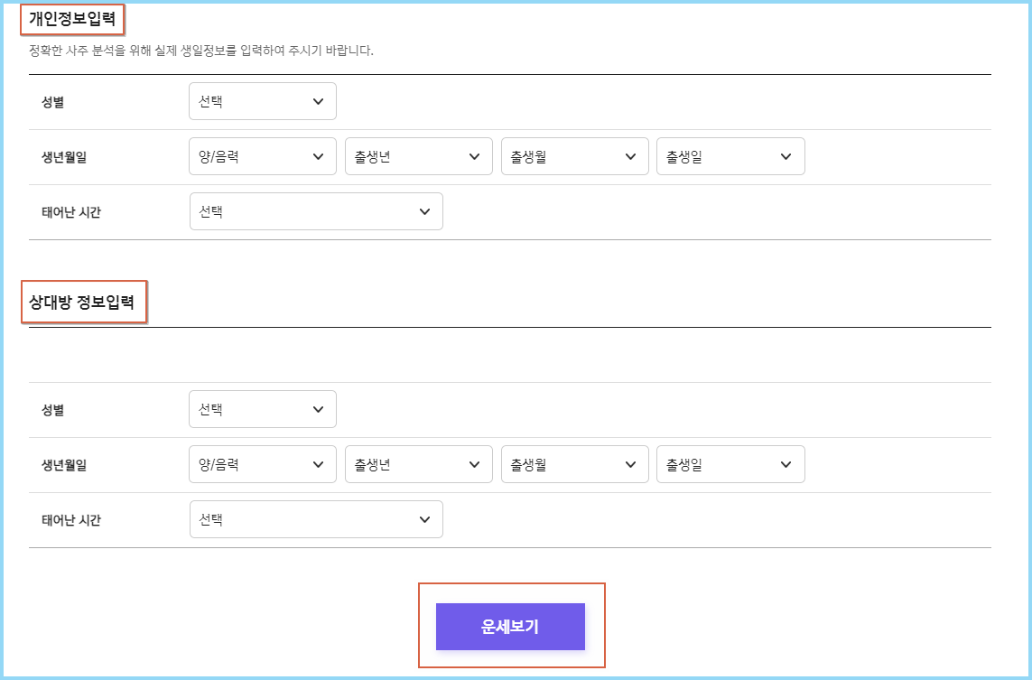Image resolution: width=1032 pixels, height=680 pixels.
Task: Expand the 출생년 birth year dropdown under 개인정보입력
Action: point(418,155)
